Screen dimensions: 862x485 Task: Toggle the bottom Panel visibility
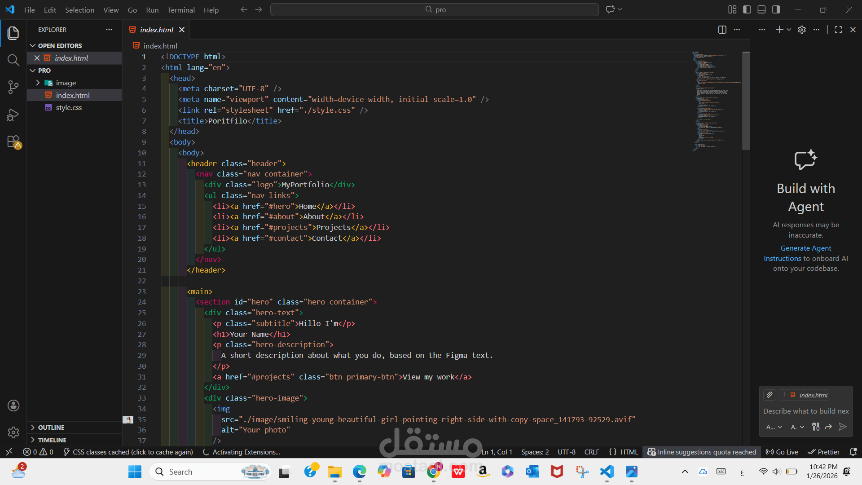pos(761,9)
